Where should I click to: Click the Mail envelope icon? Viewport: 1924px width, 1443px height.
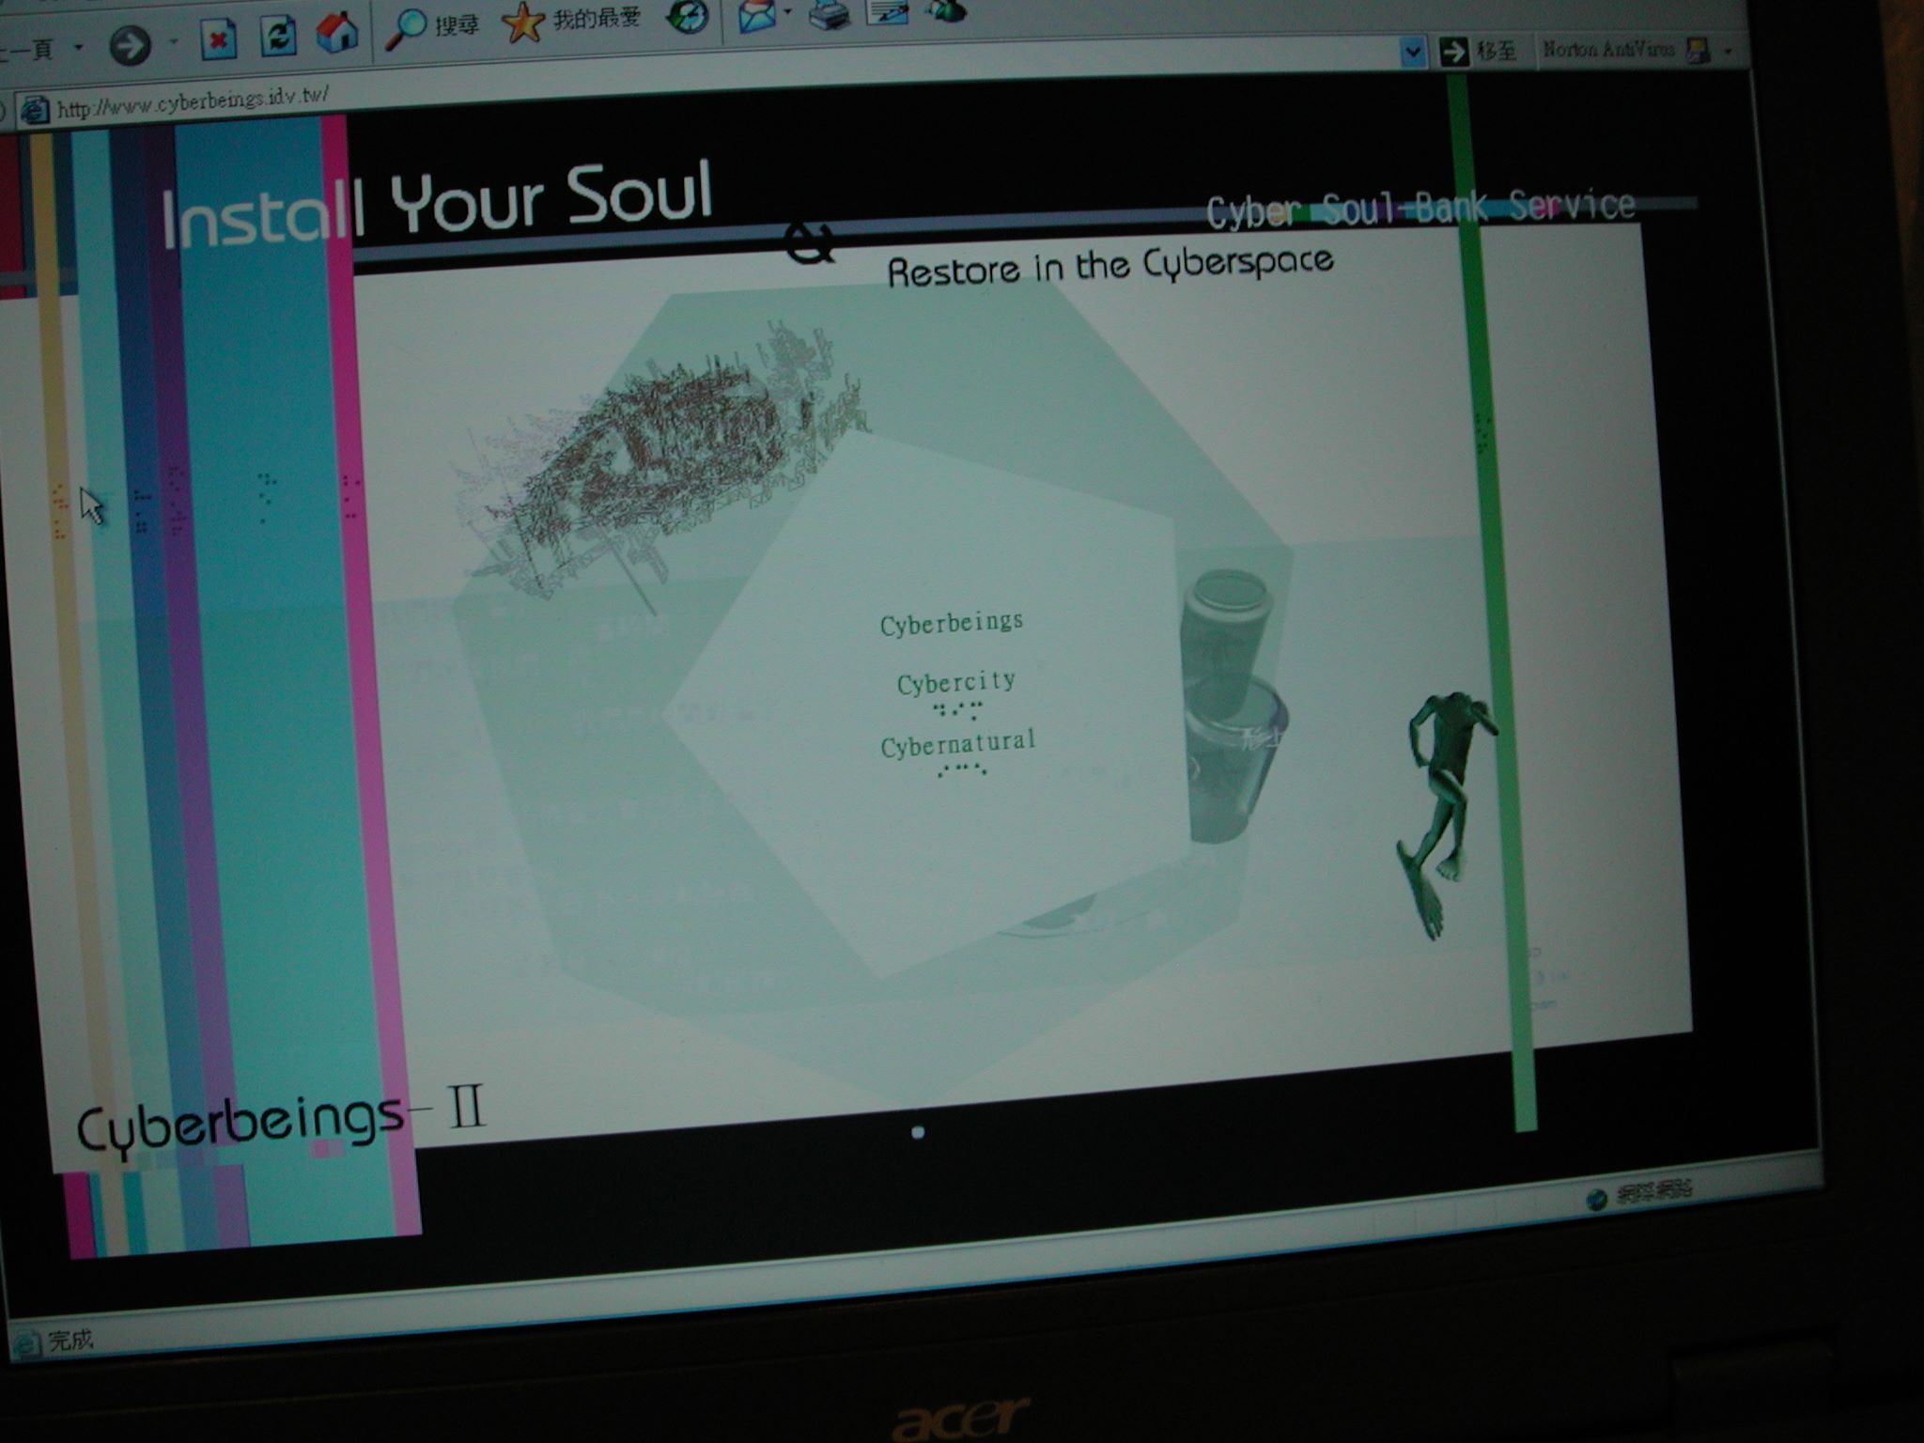757,14
